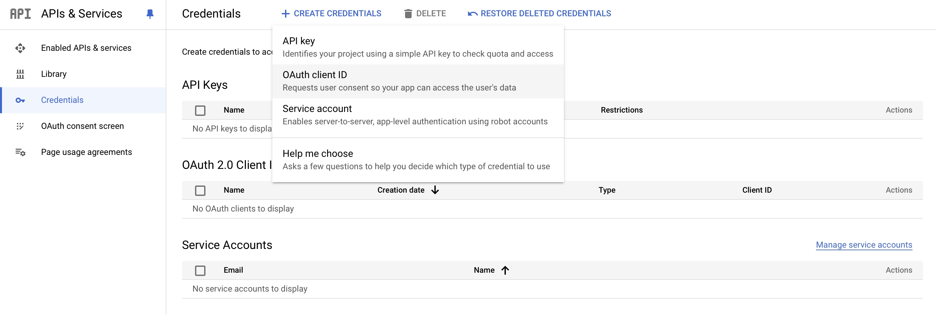Open Enabled APIs & services page
936x315 pixels.
point(83,48)
